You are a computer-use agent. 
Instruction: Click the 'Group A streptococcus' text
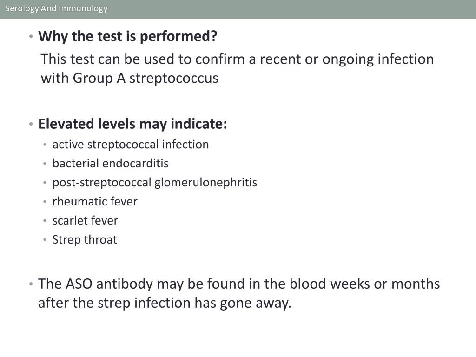point(145,78)
